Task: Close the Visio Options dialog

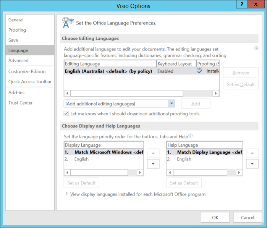Action: pos(256,4)
